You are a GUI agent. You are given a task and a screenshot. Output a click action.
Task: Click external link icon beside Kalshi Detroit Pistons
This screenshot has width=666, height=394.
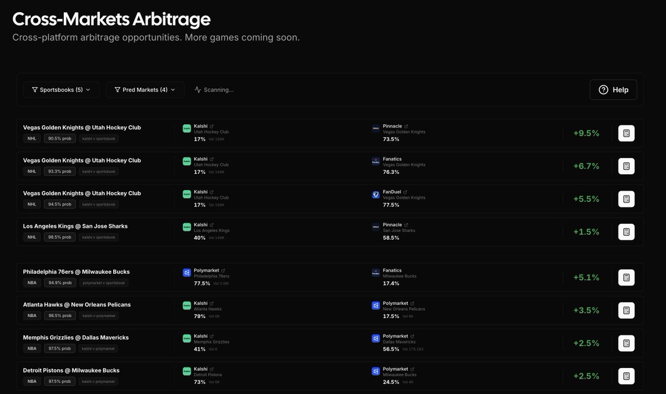pyautogui.click(x=212, y=369)
